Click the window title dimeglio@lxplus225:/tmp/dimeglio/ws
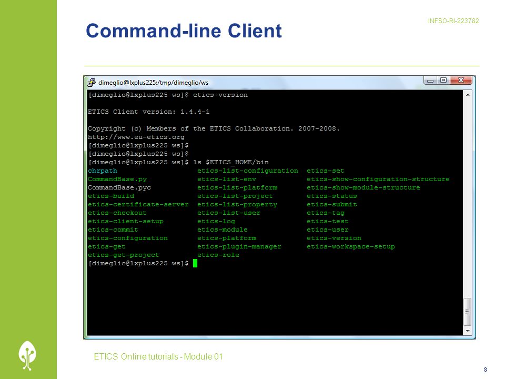This screenshot has height=379, width=505. (153, 83)
